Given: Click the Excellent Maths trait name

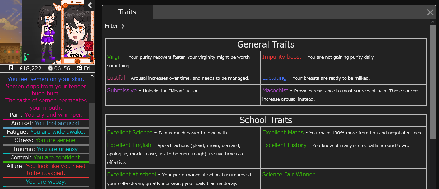Looking at the screenshot, I should (283, 132).
